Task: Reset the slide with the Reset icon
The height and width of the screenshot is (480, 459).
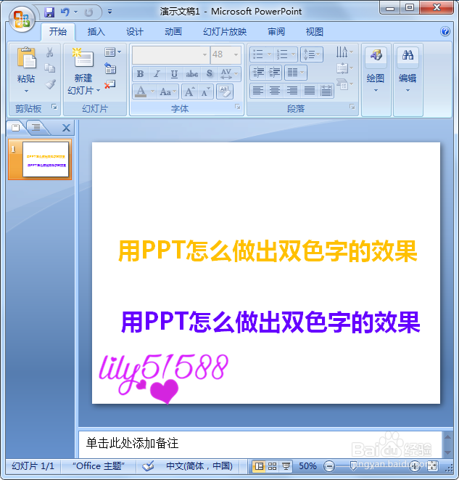Action: [x=110, y=68]
